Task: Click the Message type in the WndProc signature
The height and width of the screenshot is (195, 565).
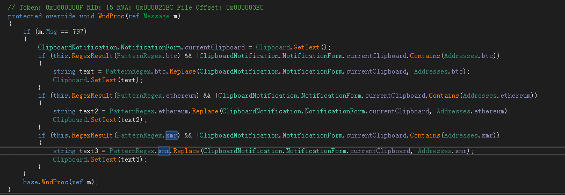Action: (156, 16)
